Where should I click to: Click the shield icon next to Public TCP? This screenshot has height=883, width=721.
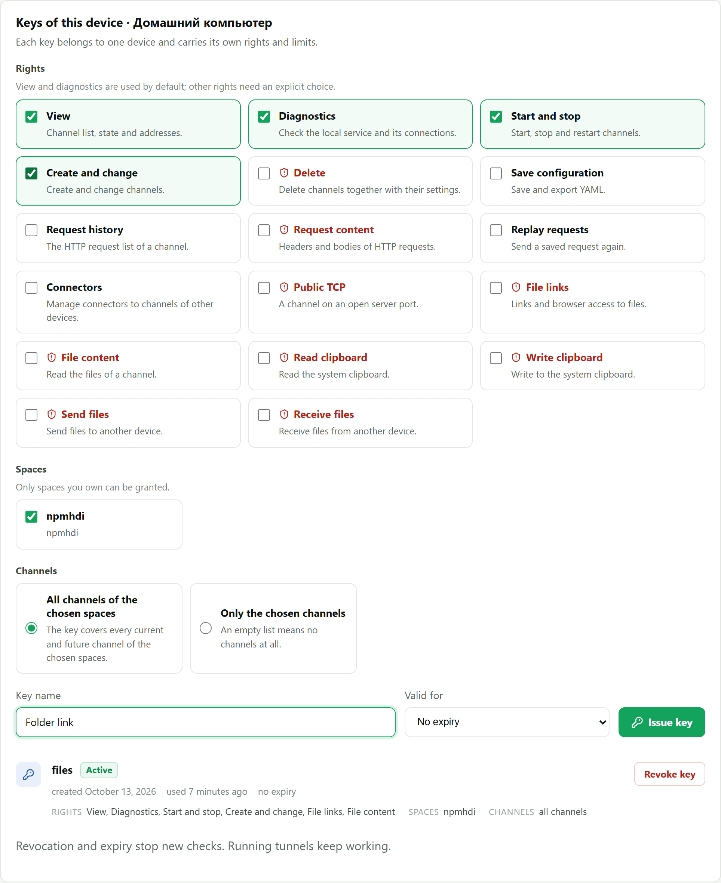[x=284, y=287]
